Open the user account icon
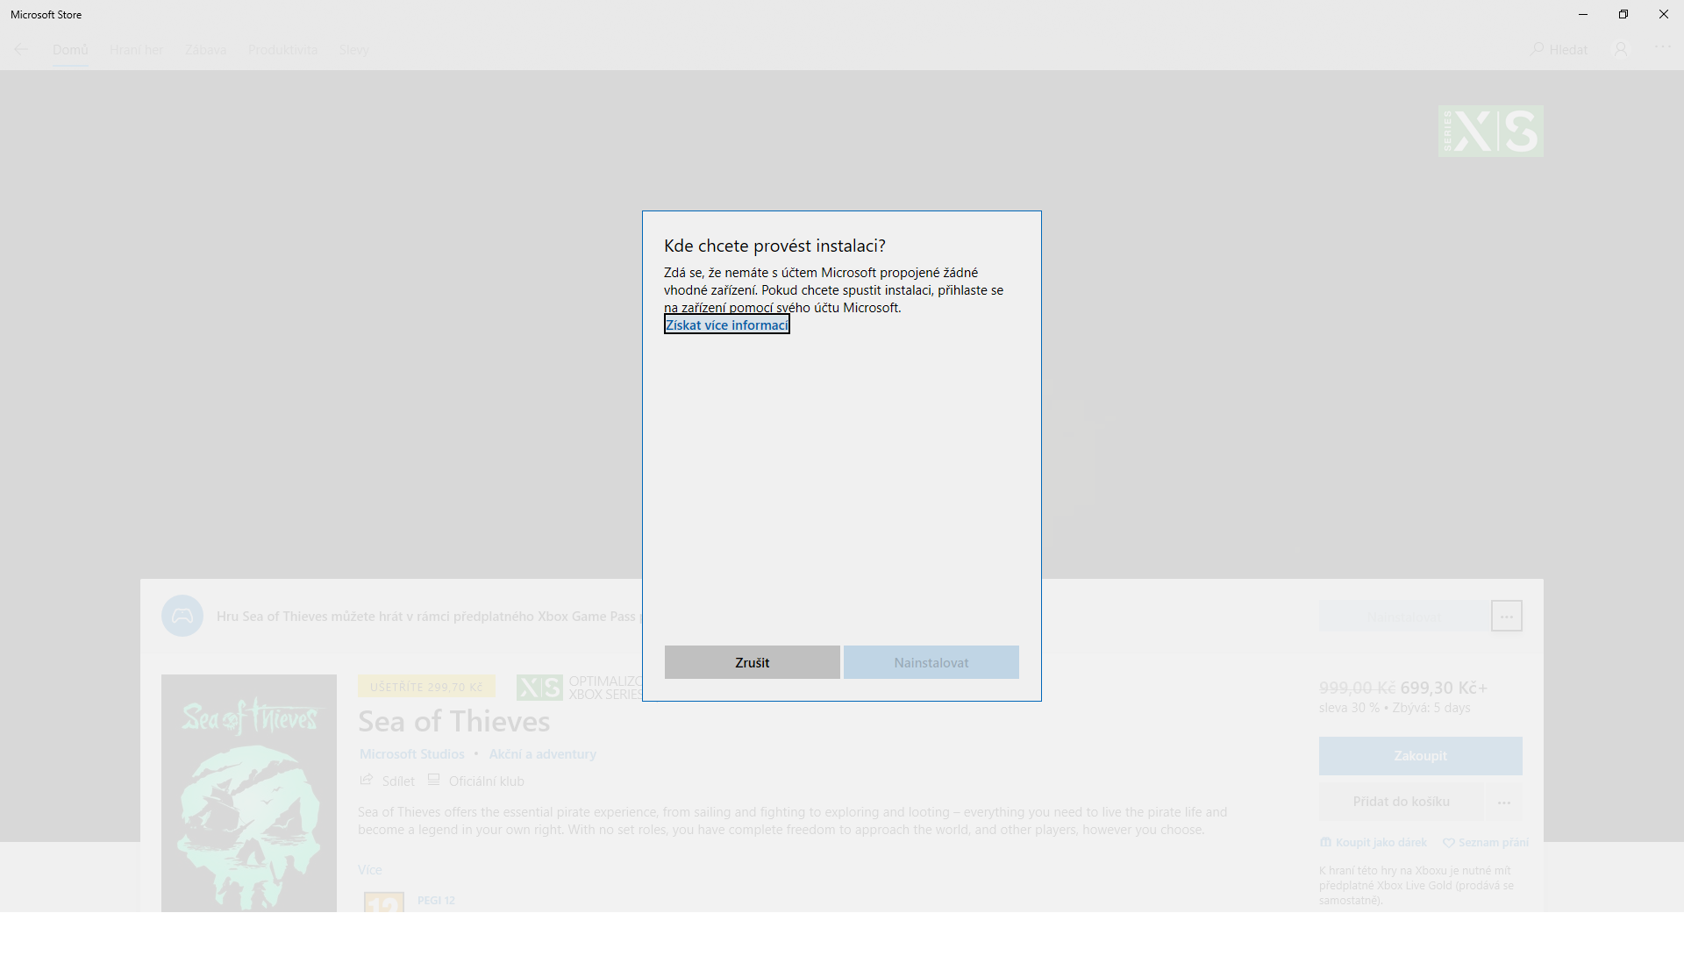 [1621, 50]
